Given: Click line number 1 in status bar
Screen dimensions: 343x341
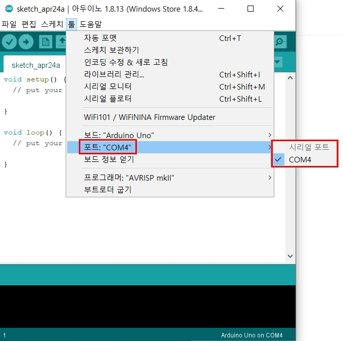Looking at the screenshot, I should [x=5, y=335].
